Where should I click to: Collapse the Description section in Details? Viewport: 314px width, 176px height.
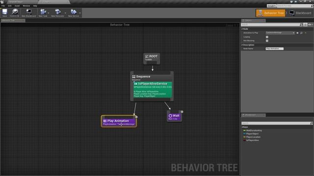point(242,45)
